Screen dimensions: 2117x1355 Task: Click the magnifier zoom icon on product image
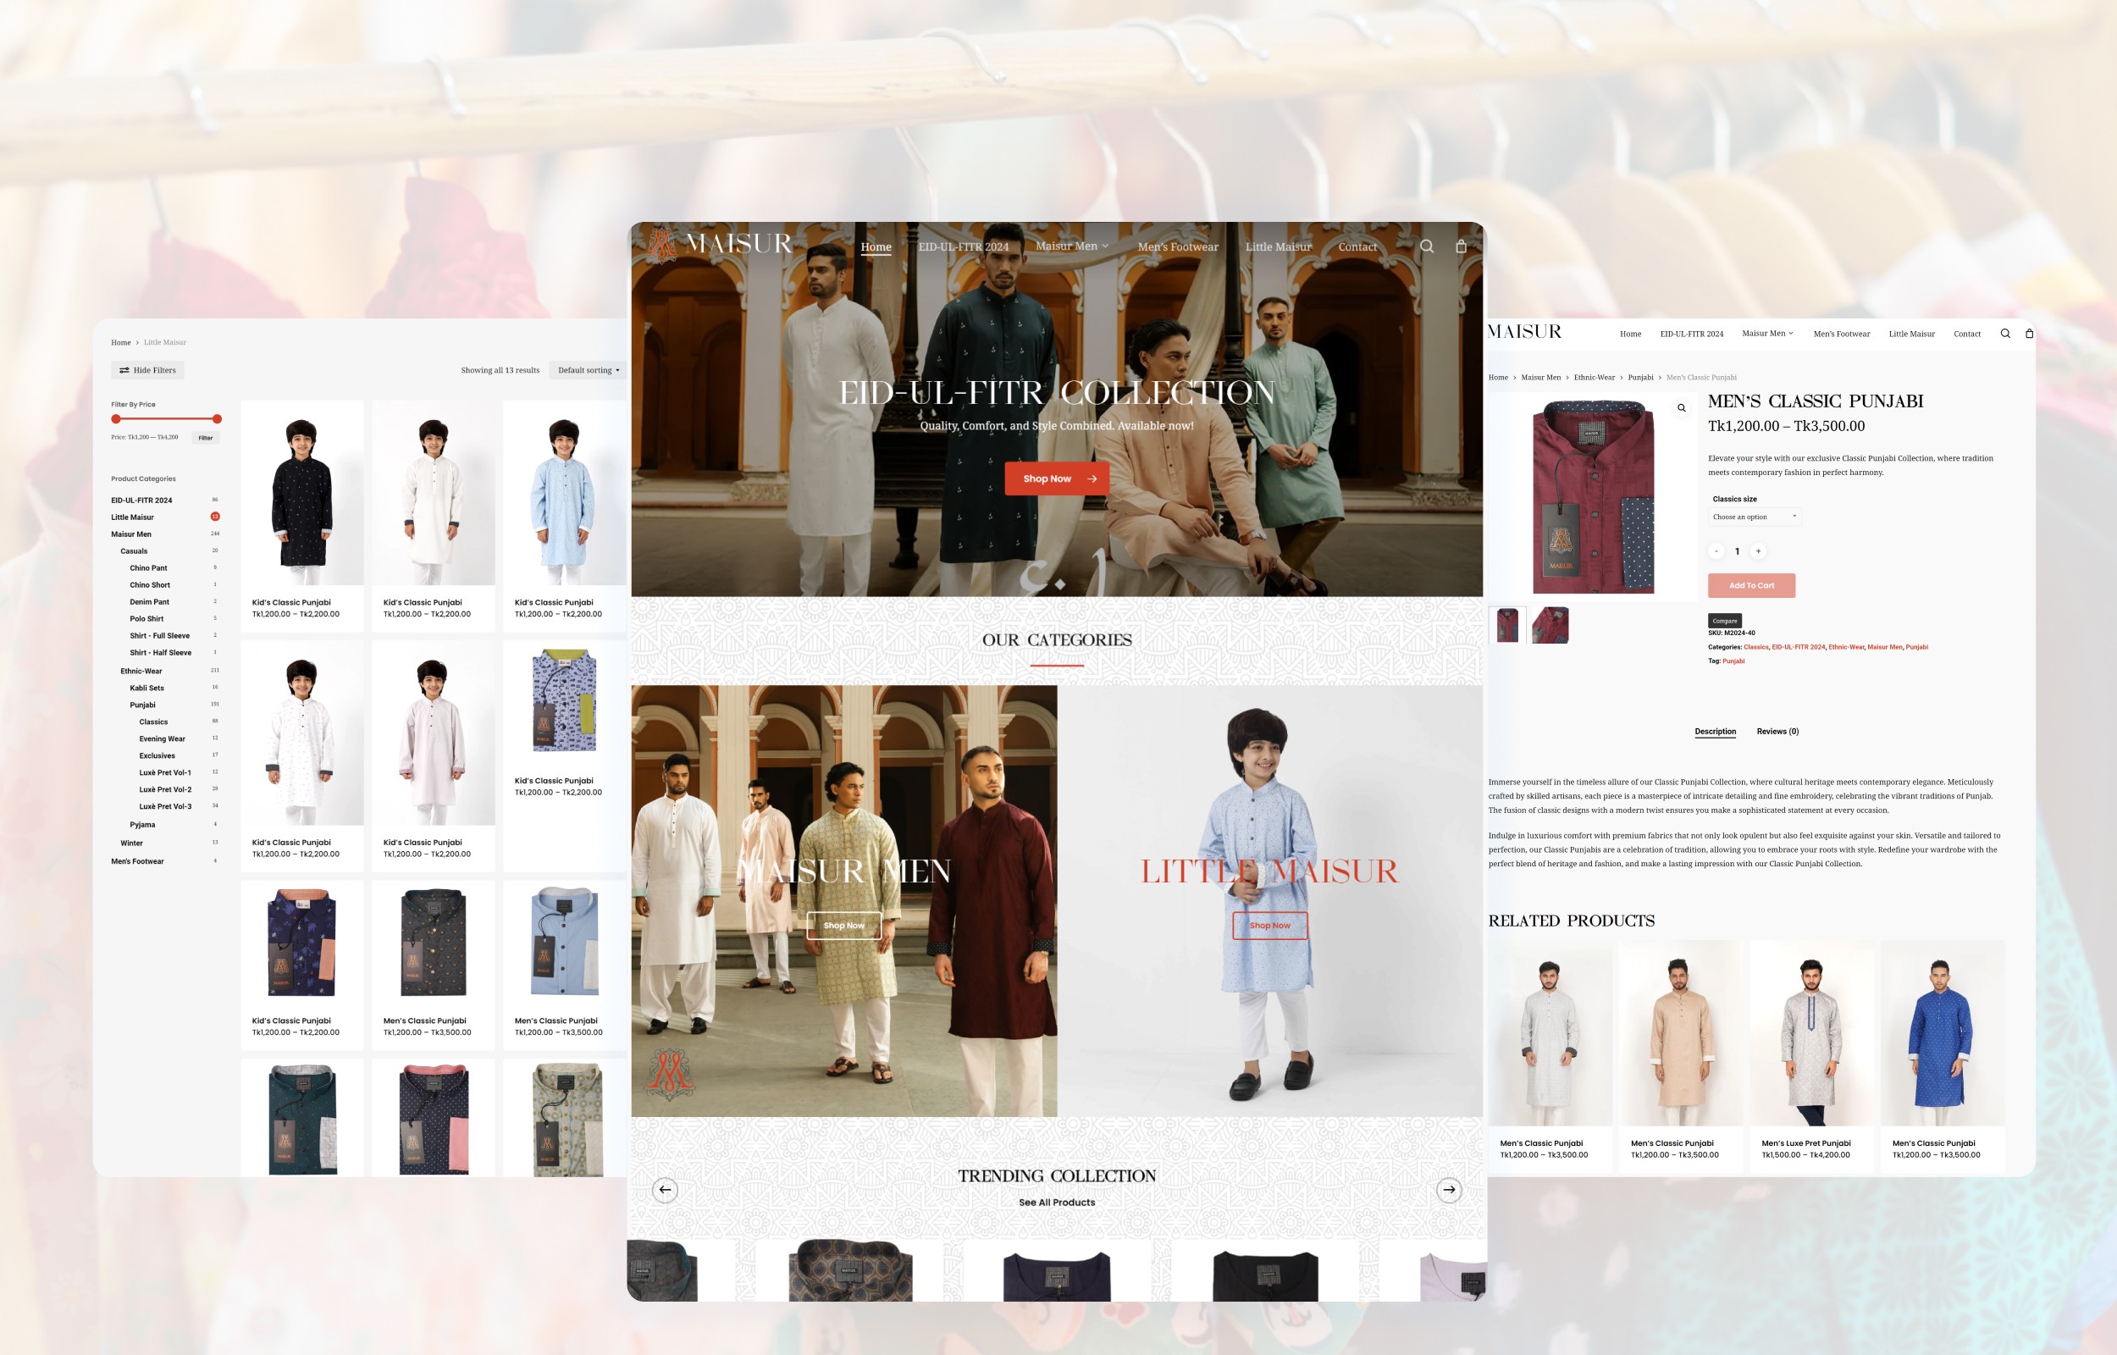tap(1681, 408)
